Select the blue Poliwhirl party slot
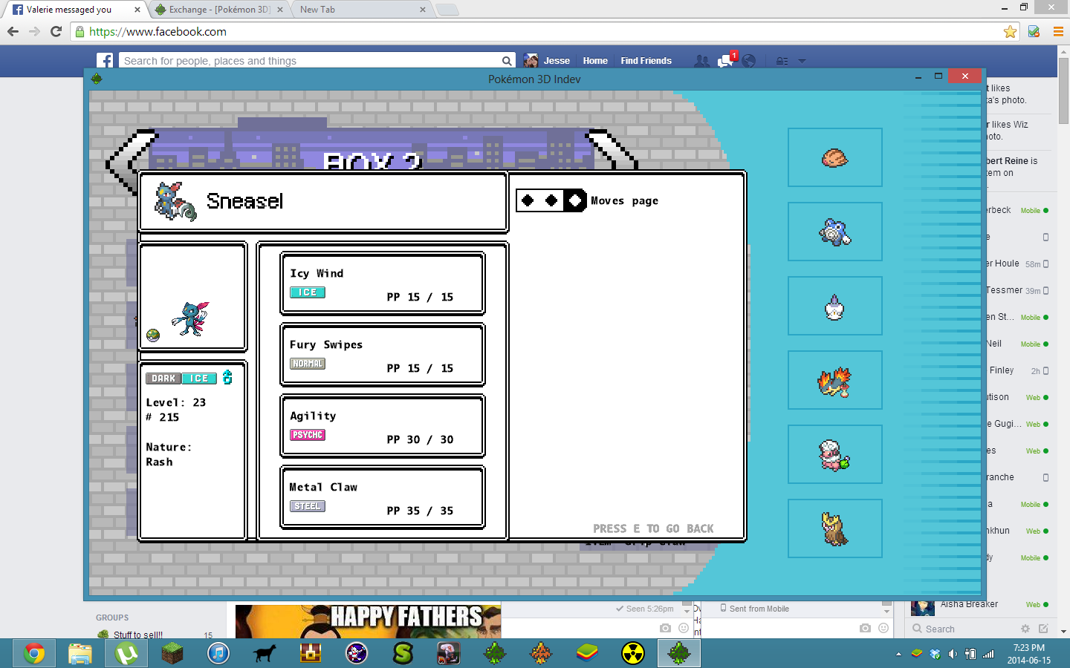1070x668 pixels. 835,232
